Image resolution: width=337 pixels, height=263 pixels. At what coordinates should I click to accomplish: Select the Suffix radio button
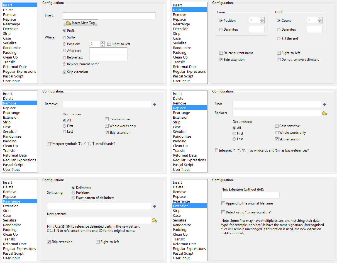[65, 37]
